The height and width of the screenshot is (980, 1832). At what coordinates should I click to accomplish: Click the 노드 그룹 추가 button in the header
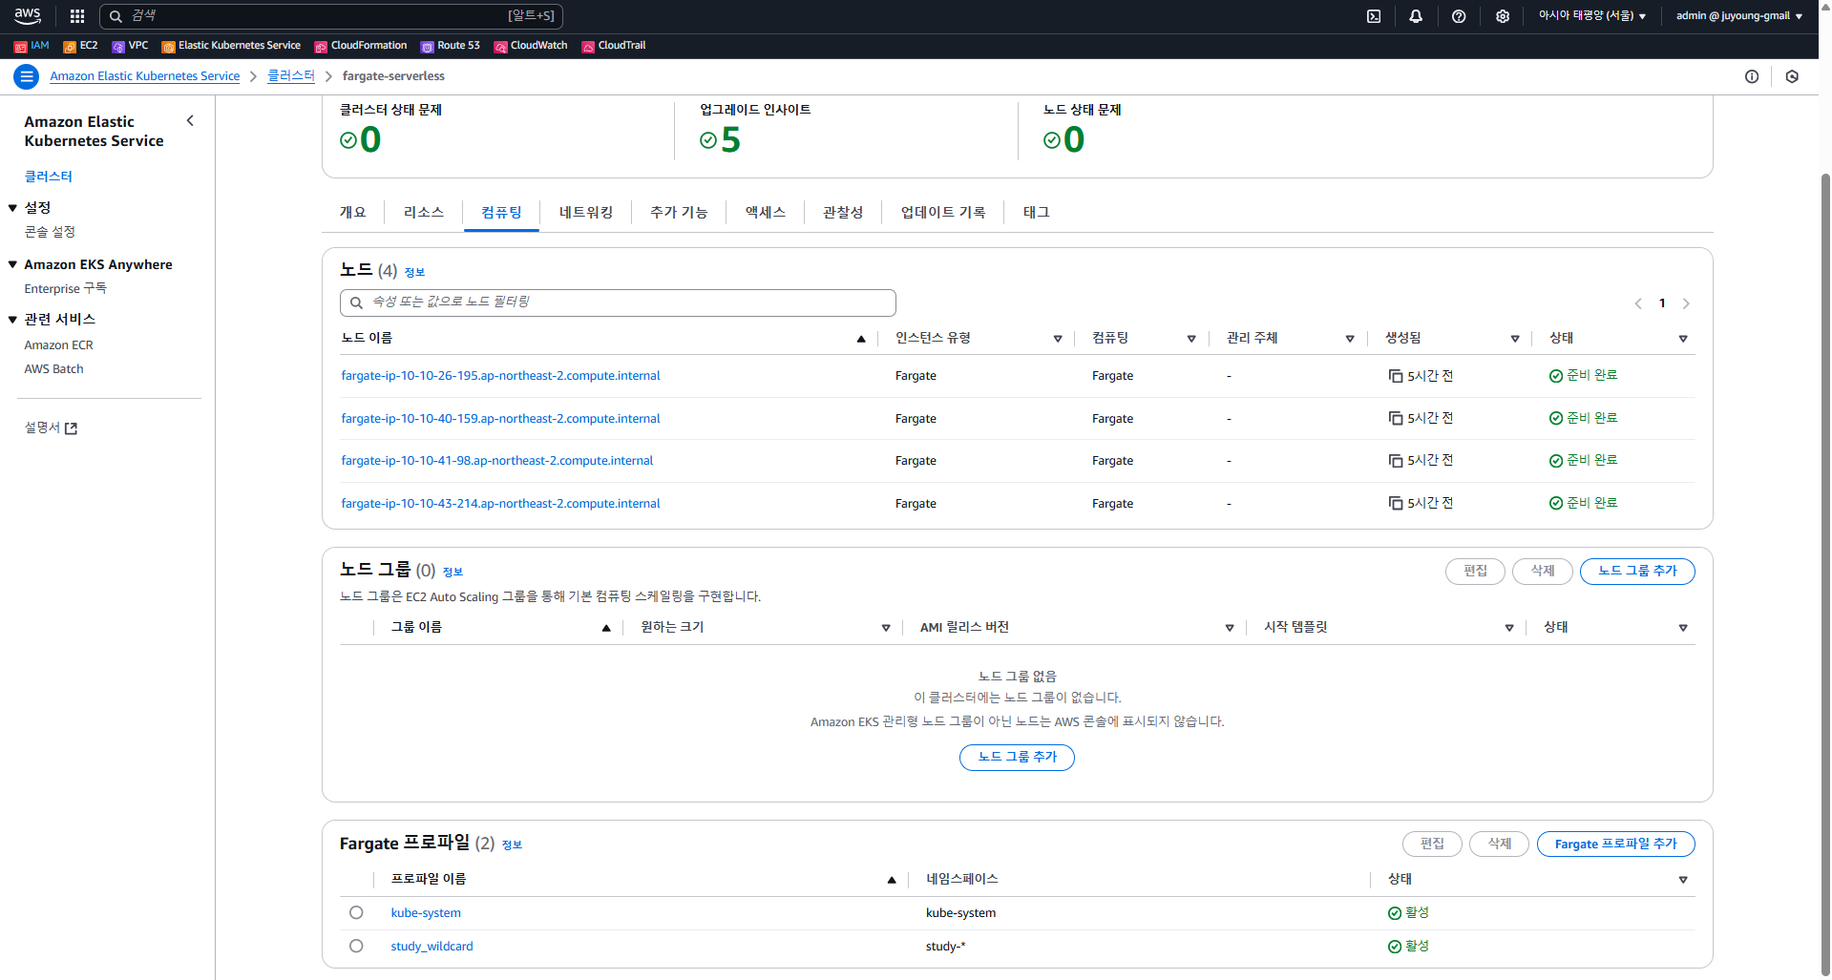point(1637,571)
